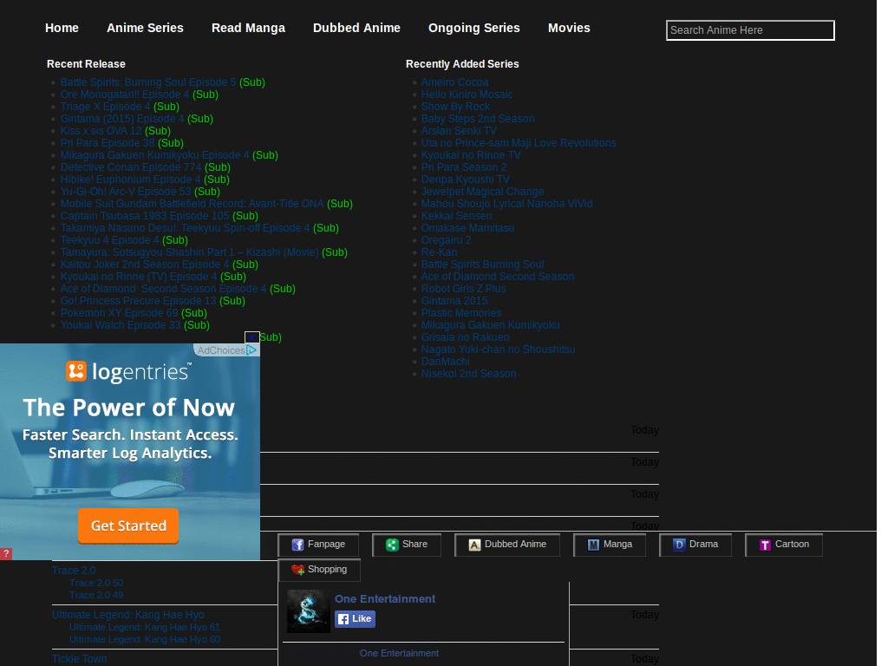Open Tickle Town manga link
This screenshot has height=666, width=888.
point(79,659)
